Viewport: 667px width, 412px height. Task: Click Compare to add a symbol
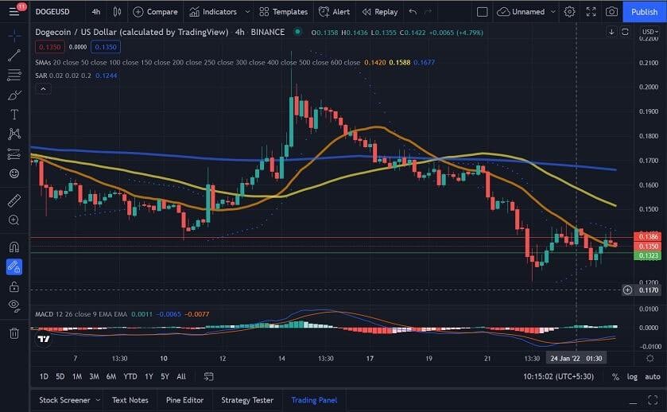click(x=155, y=11)
